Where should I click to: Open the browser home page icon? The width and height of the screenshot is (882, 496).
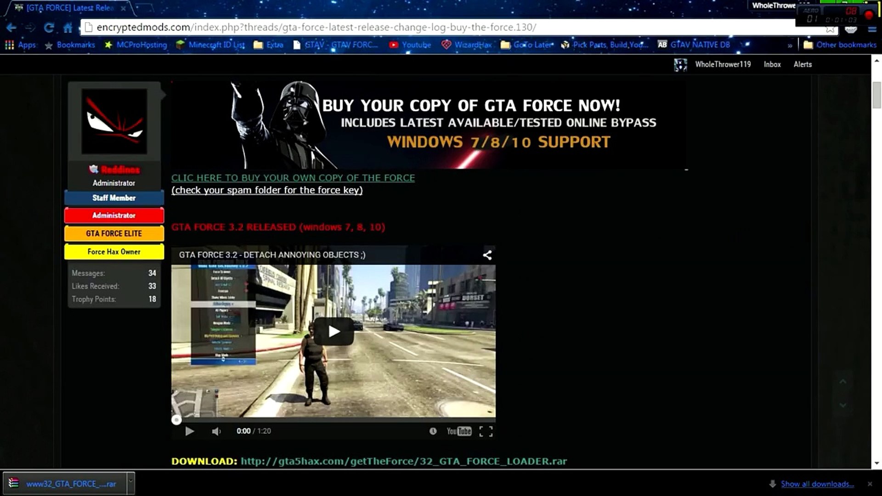click(68, 28)
